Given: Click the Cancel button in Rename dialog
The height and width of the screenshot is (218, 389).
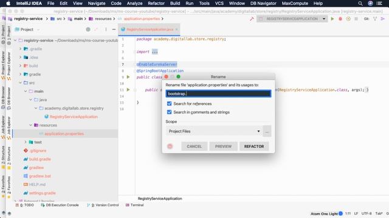Looking at the screenshot, I should (x=194, y=147).
